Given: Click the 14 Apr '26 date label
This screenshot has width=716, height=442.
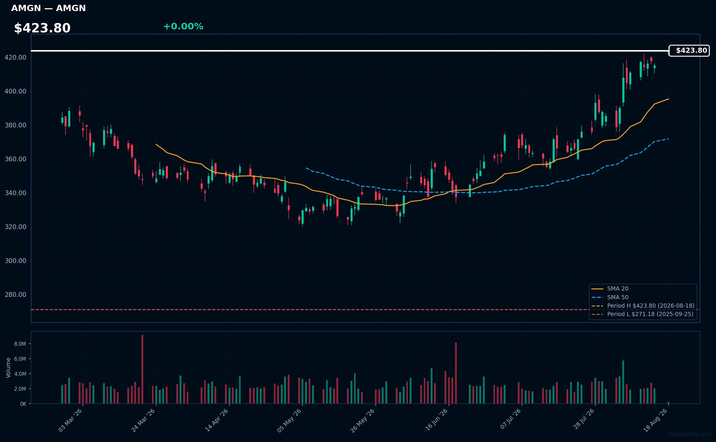Looking at the screenshot, I should 217,420.
